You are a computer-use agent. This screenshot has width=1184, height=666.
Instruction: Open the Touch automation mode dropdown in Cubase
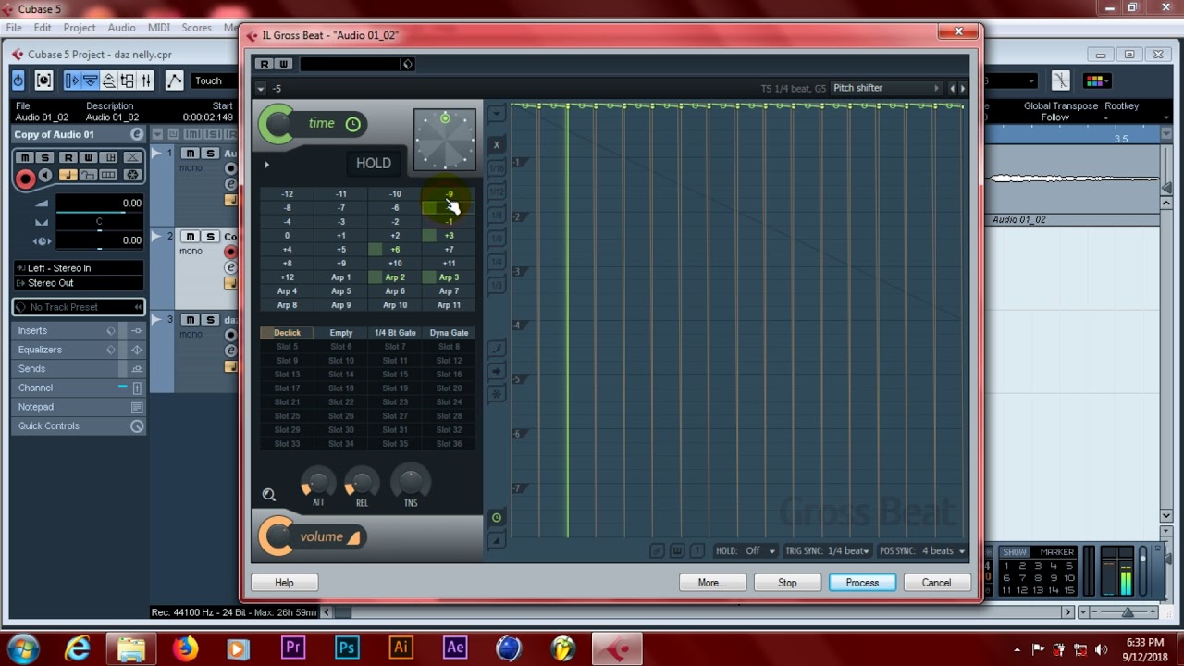click(x=216, y=80)
